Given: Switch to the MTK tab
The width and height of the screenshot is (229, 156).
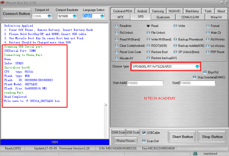Looking at the screenshot, I should coord(121,17).
